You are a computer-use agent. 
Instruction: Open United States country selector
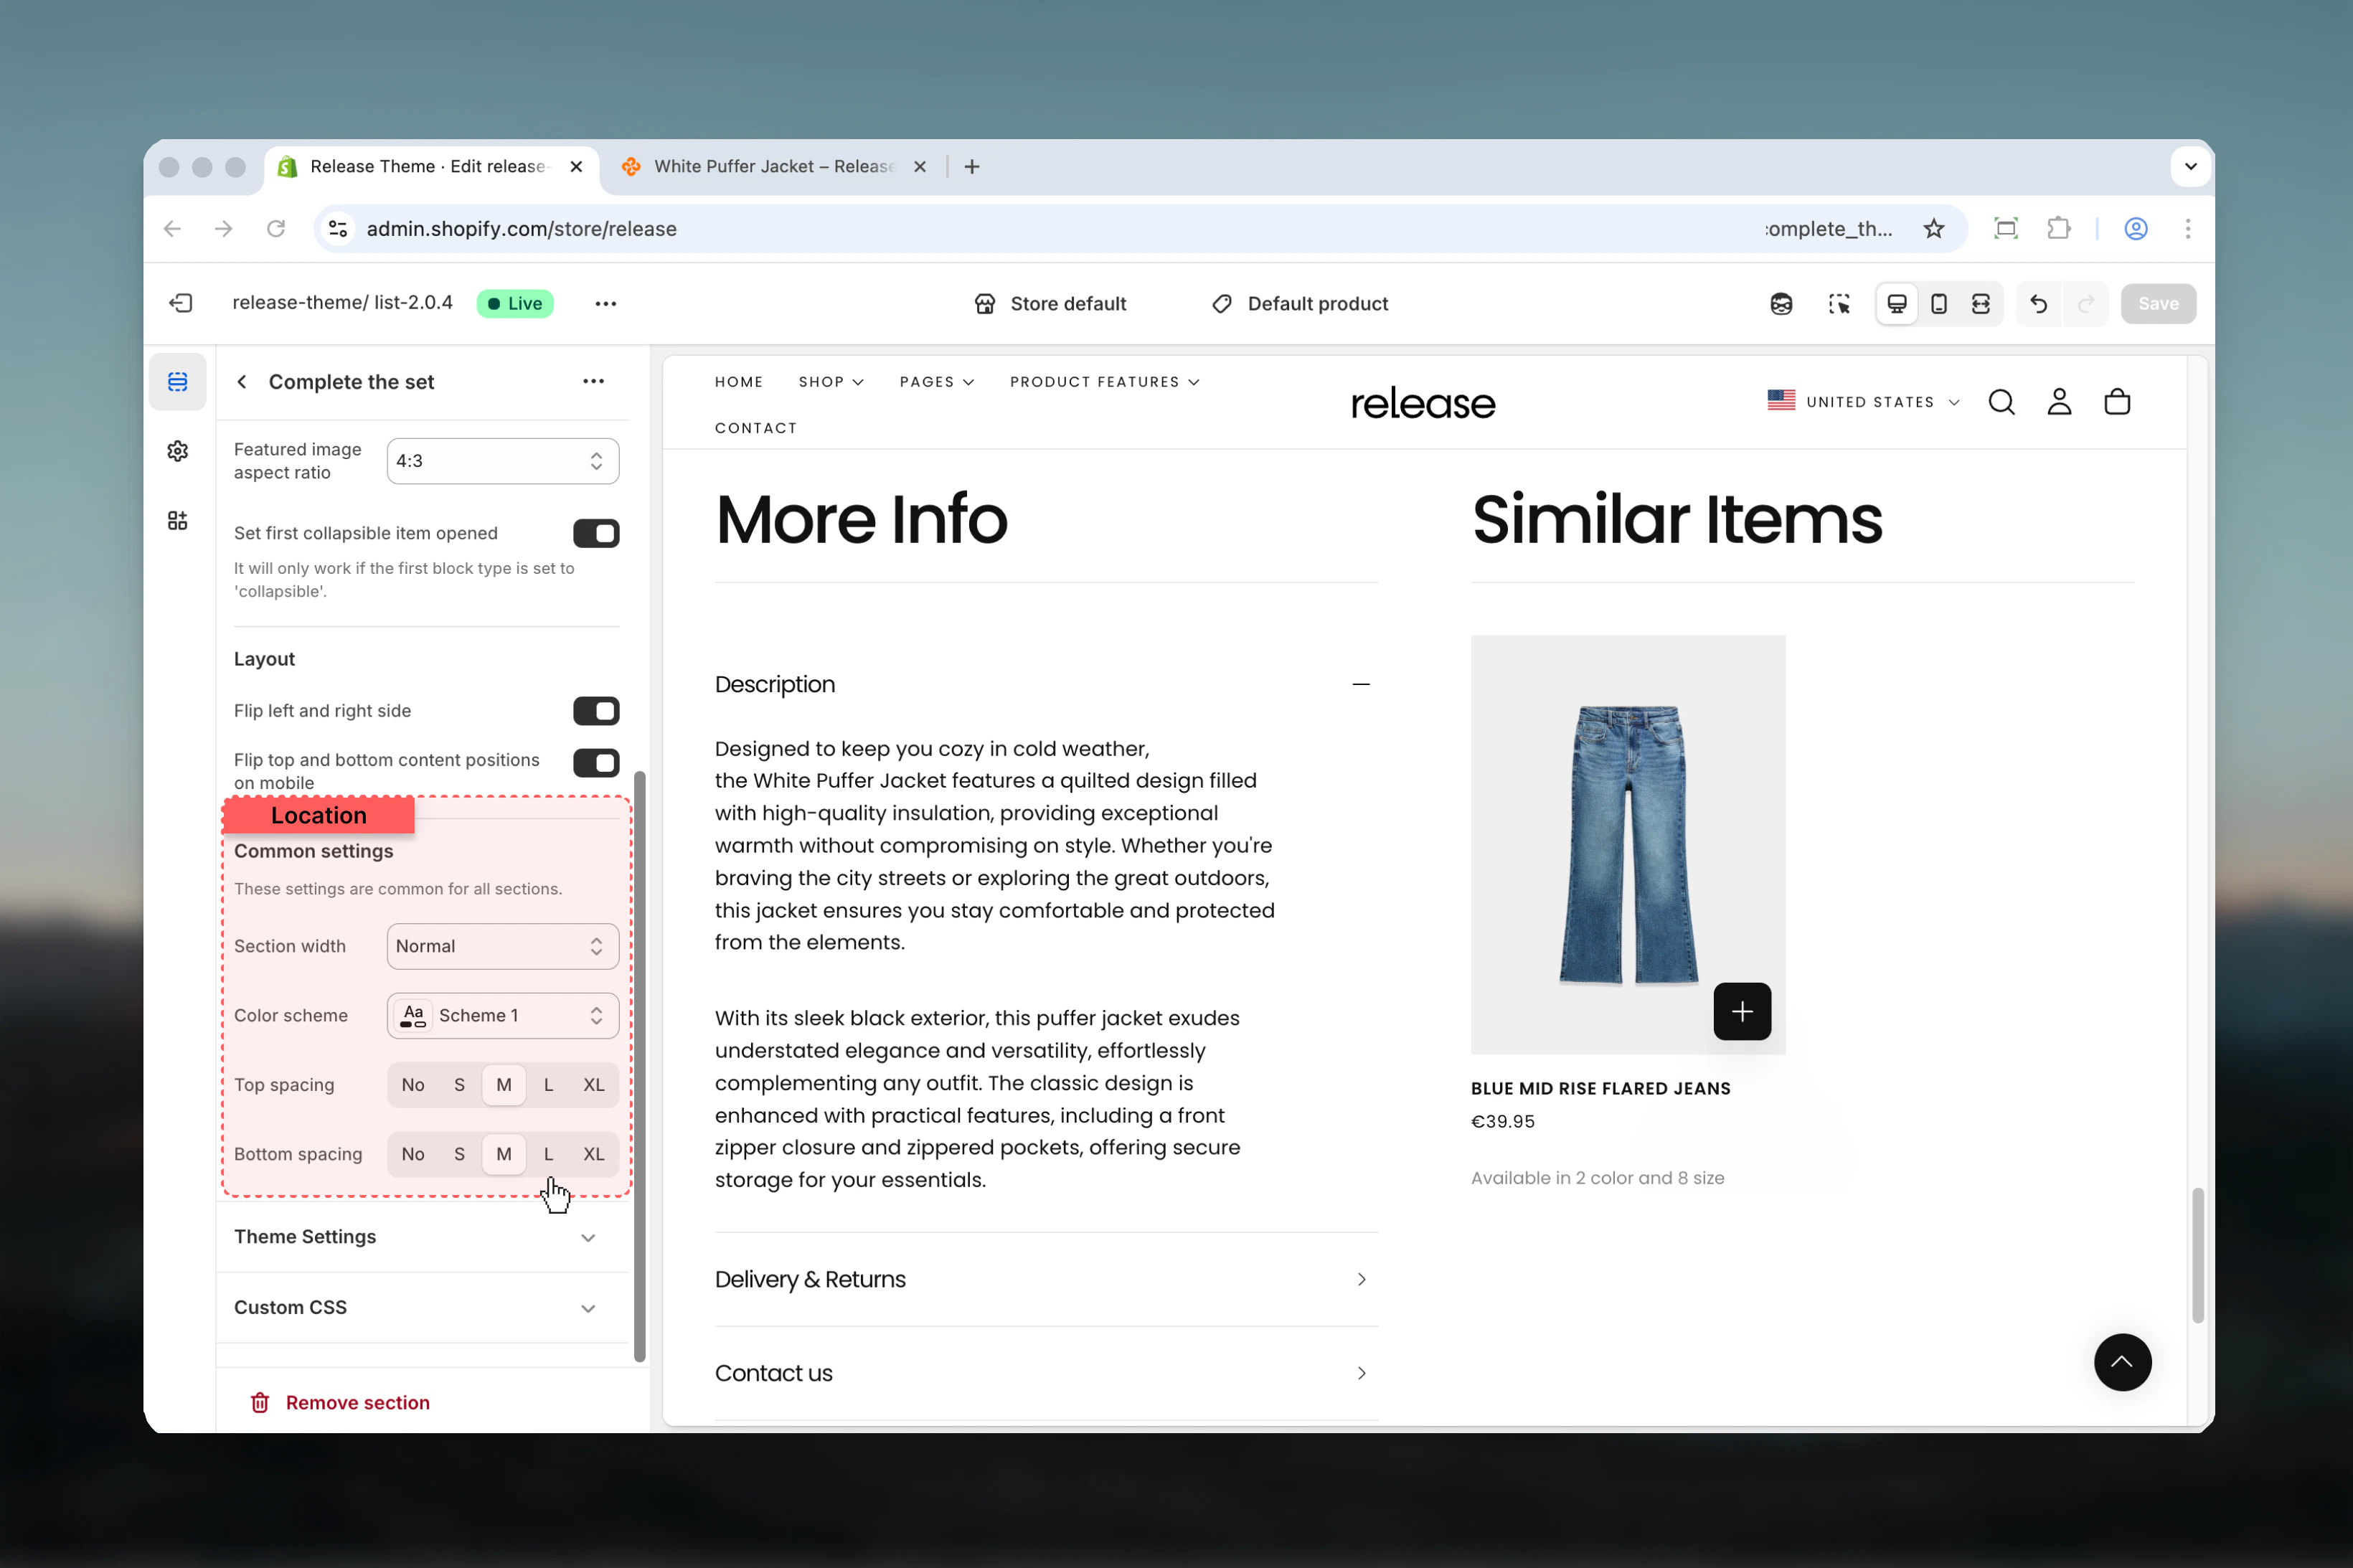coord(1863,402)
